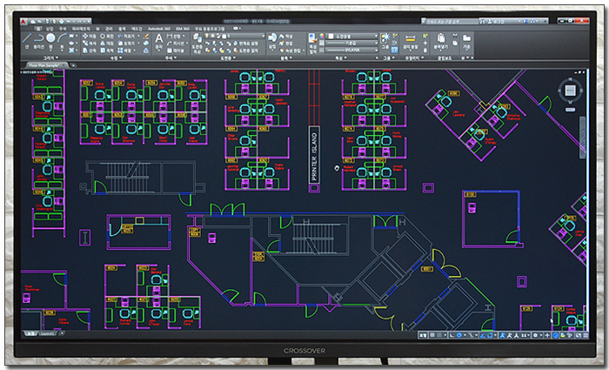Toggle Clean Screen in the status bar

pyautogui.click(x=579, y=335)
